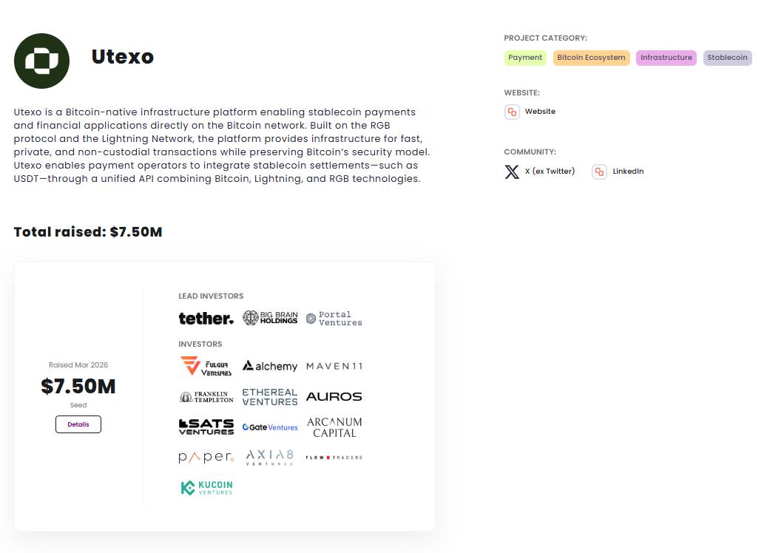The width and height of the screenshot is (767, 553).
Task: Open the Maven11 investor logo
Action: tap(334, 367)
